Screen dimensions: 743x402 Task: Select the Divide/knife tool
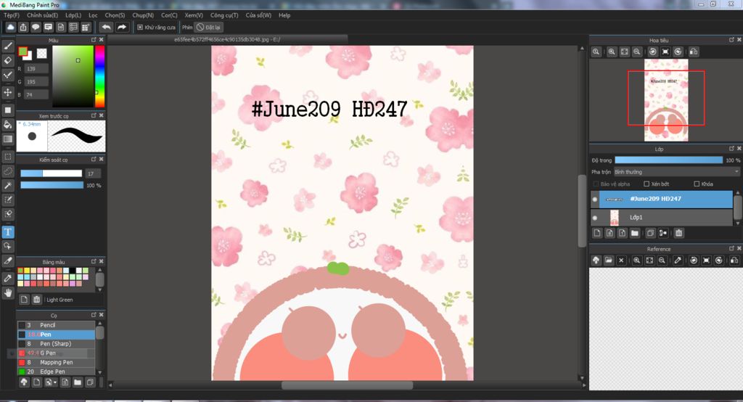(x=7, y=261)
